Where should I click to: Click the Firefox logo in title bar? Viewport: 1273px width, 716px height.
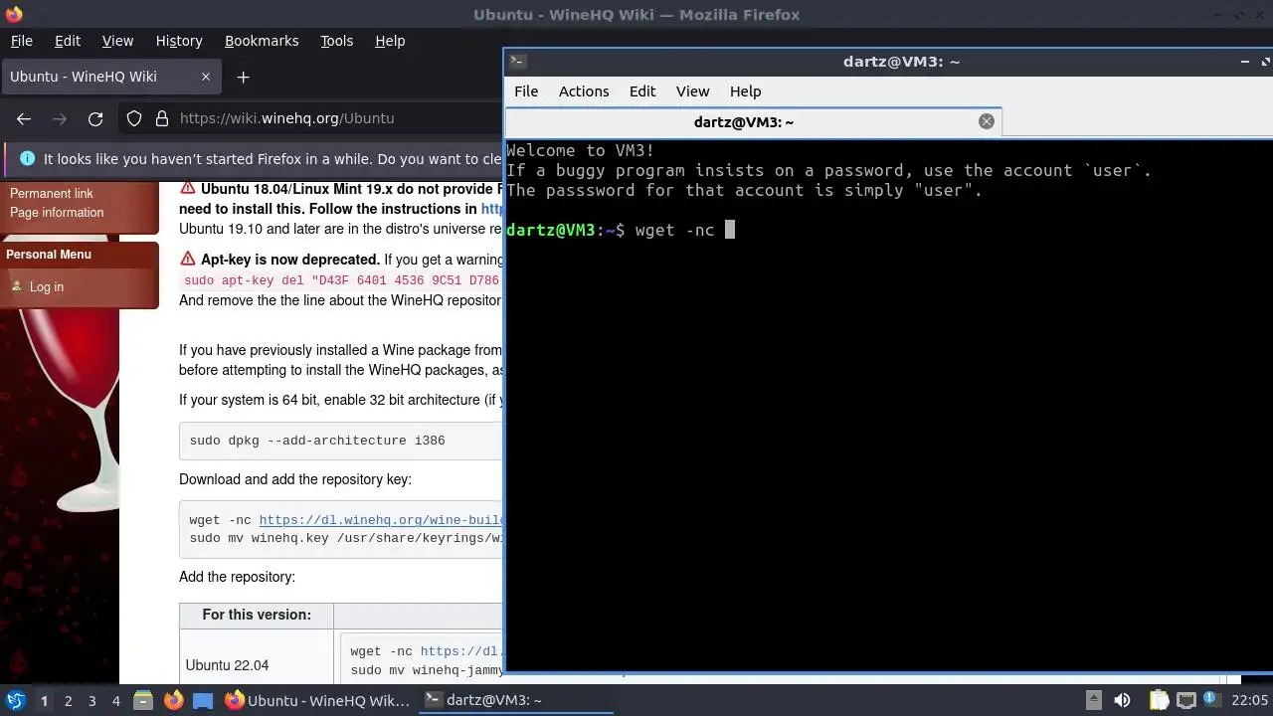click(14, 14)
